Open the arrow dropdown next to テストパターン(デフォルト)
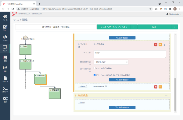183x120 pixels. click(134, 27)
